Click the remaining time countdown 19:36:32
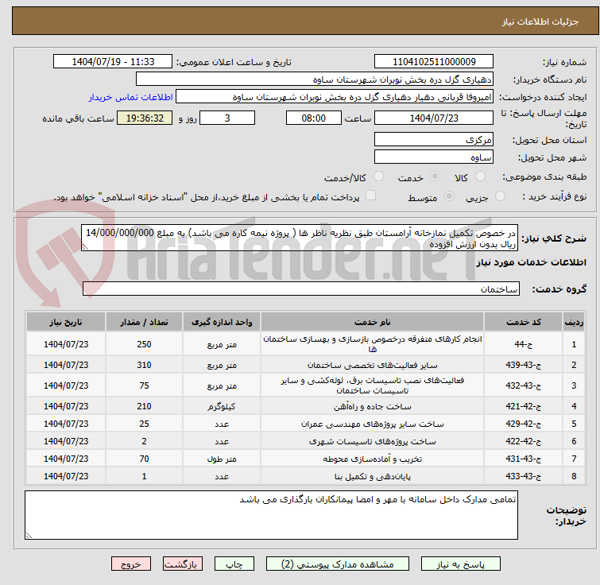The image size is (600, 585). 144,118
